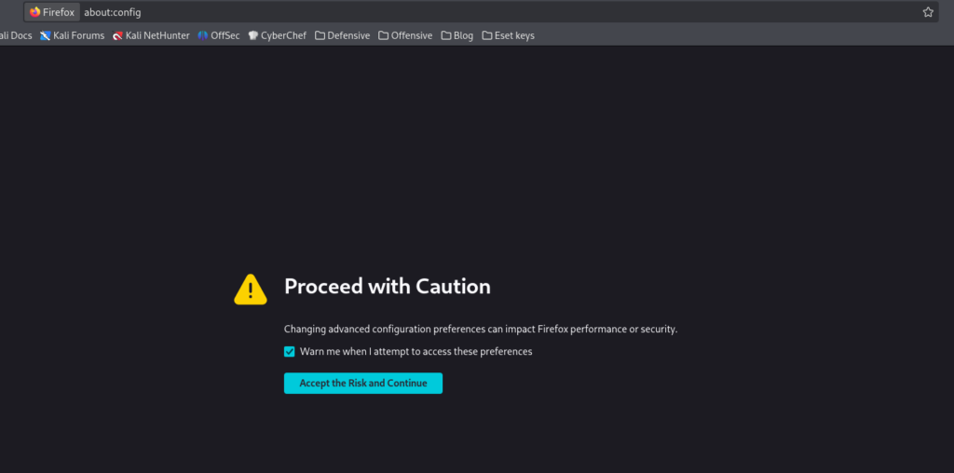Uncheck the warn me checkbox

(x=290, y=352)
